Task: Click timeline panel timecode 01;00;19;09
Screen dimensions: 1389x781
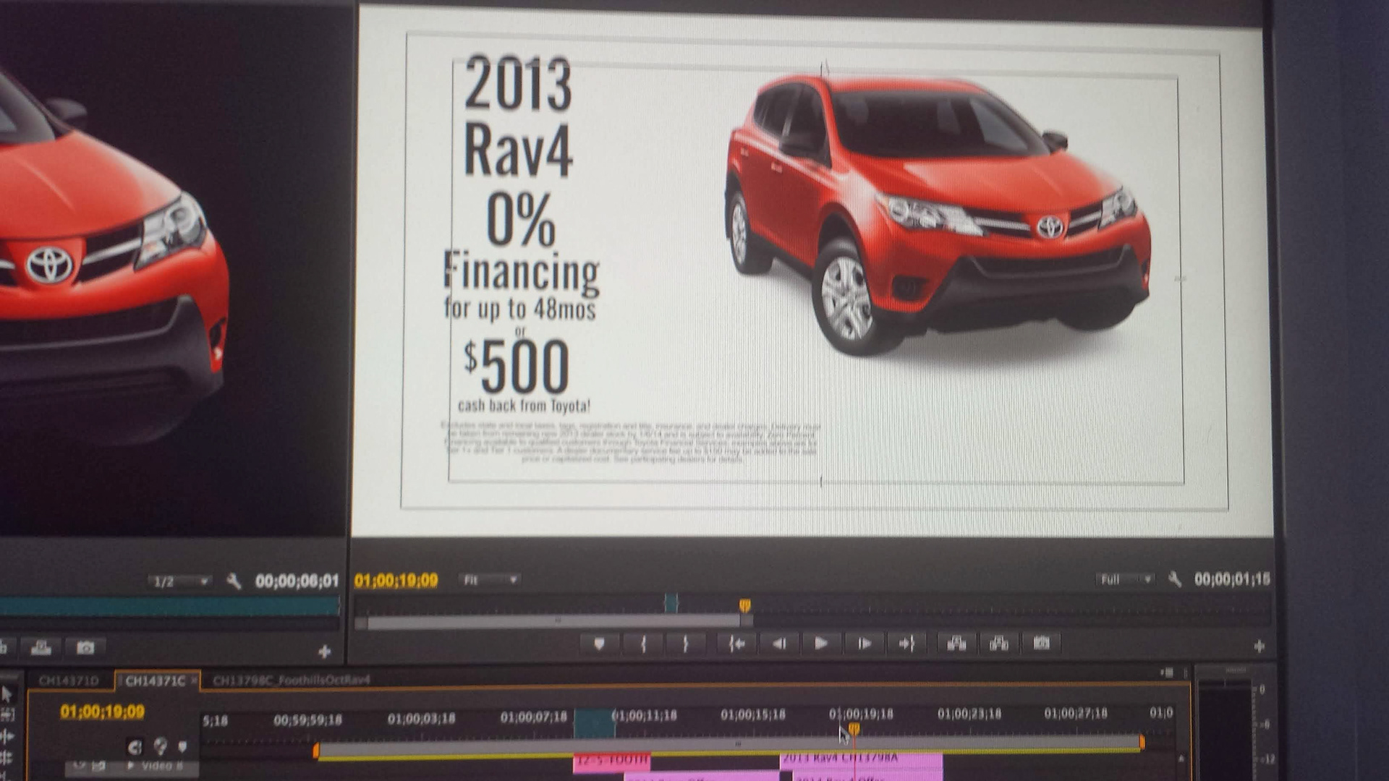Action: click(102, 712)
